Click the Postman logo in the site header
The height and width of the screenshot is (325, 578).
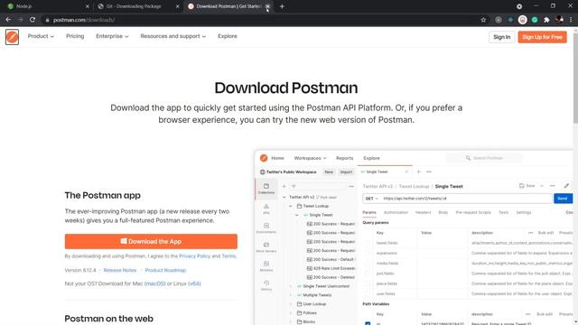[x=12, y=37]
